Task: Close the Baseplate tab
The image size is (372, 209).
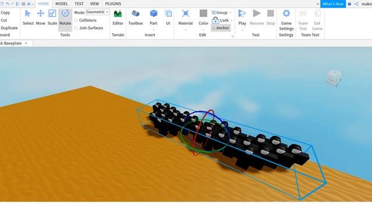Action: 26,44
